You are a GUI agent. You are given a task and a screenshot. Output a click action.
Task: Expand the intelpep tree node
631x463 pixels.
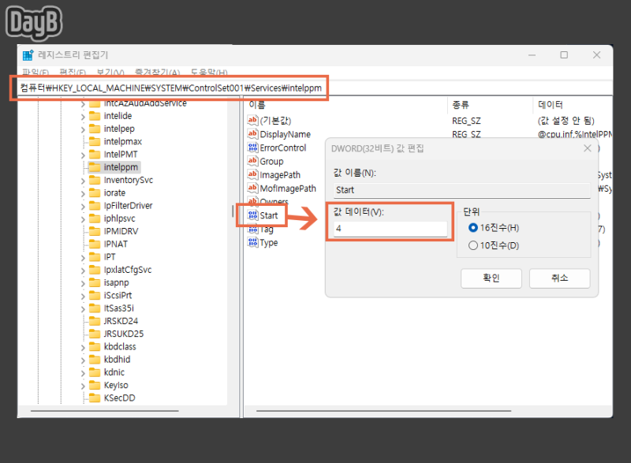click(x=83, y=129)
